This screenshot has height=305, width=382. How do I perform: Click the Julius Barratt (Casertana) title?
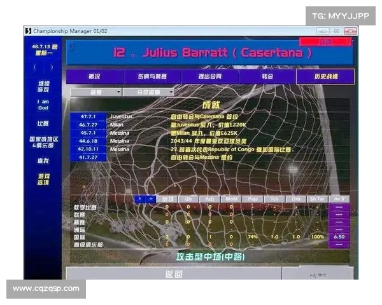click(x=213, y=53)
